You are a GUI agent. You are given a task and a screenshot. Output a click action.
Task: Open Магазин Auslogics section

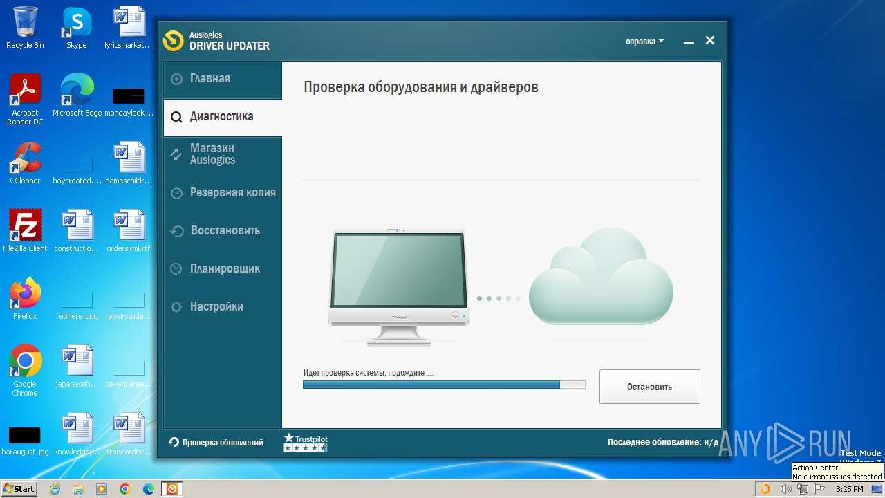pos(222,154)
